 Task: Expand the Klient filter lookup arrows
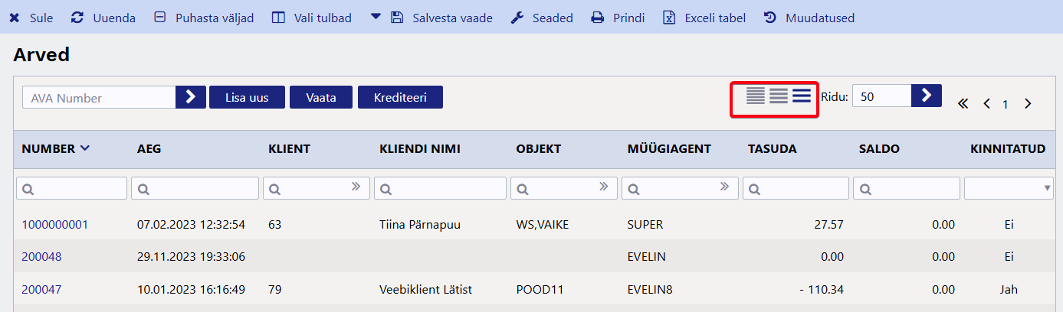(x=356, y=187)
